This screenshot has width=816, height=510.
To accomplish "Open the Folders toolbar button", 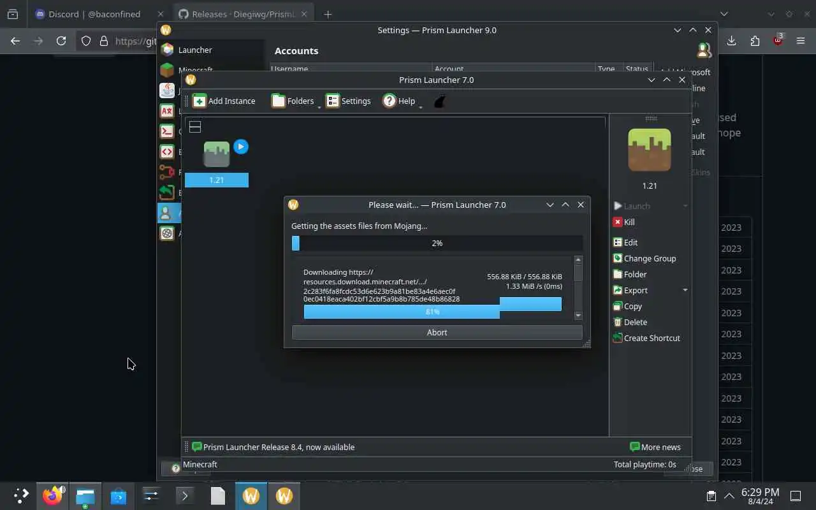I will click(x=293, y=101).
